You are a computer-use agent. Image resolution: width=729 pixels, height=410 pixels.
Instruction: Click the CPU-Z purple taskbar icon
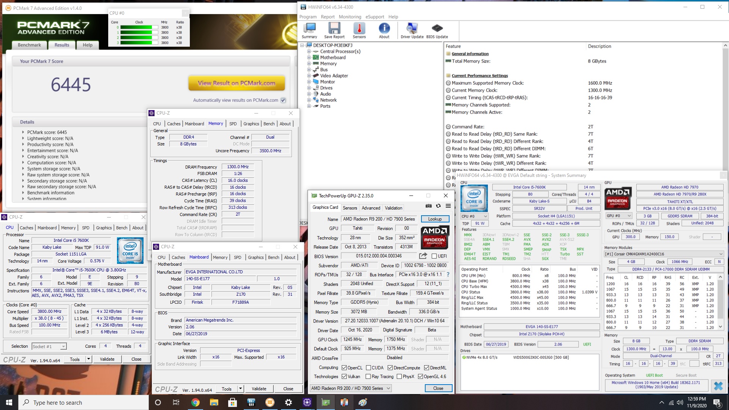[307, 402]
